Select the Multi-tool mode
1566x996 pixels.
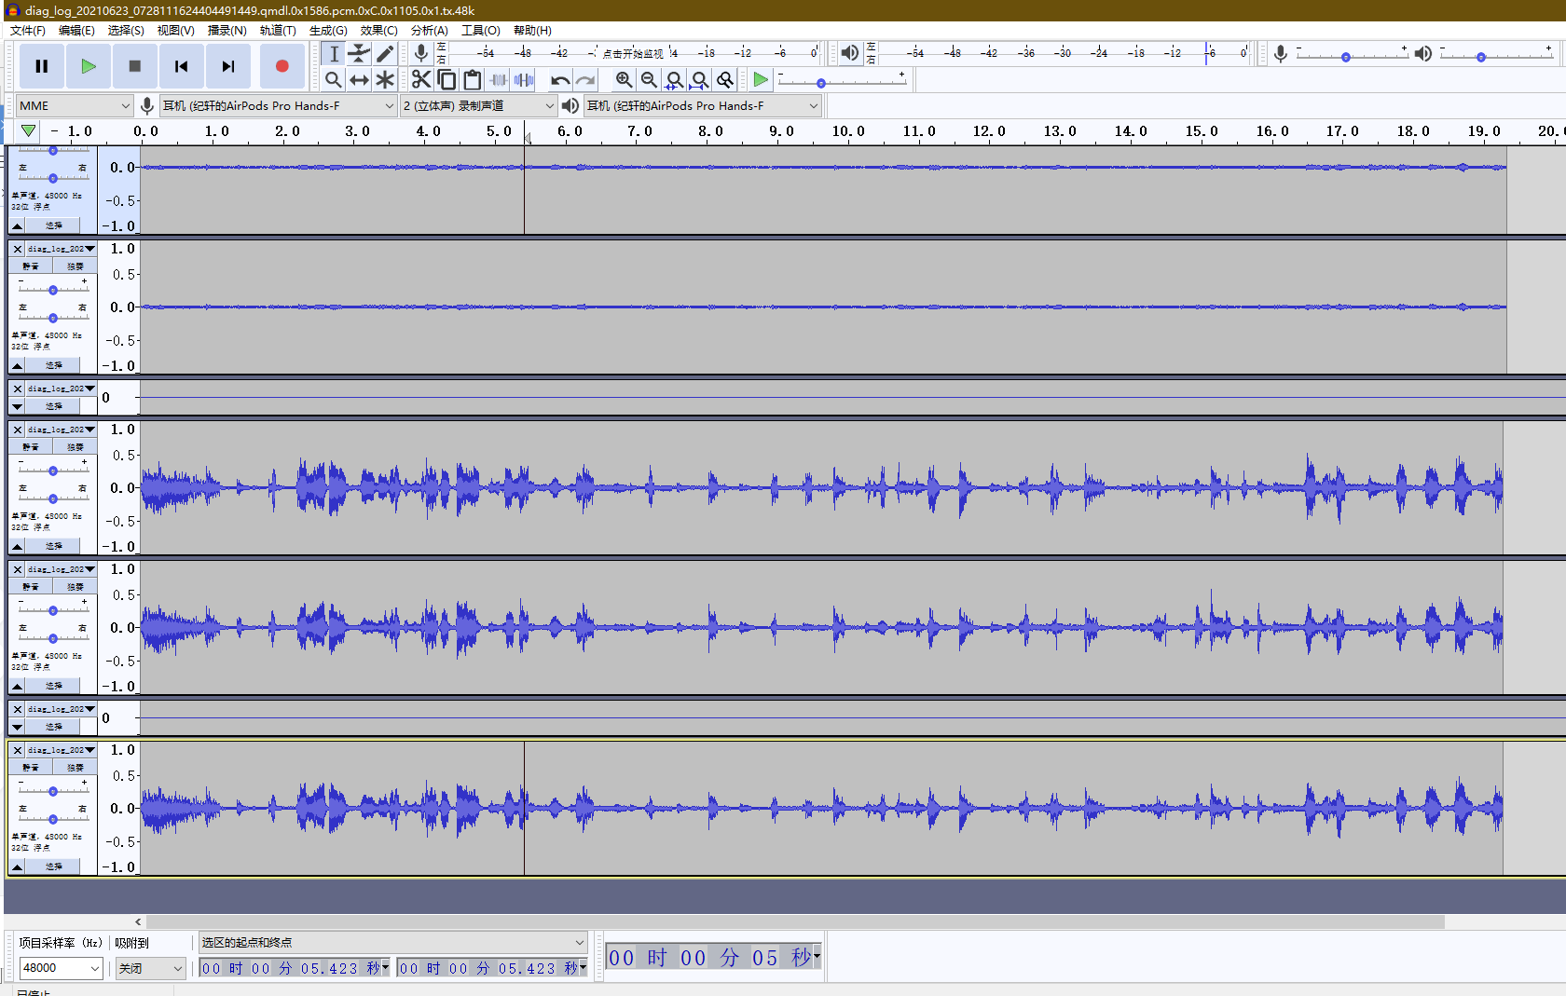pos(384,79)
